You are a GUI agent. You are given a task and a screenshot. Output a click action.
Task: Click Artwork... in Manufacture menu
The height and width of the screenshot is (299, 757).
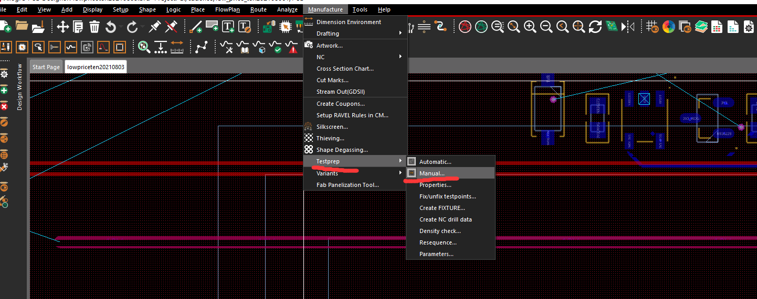coord(355,46)
